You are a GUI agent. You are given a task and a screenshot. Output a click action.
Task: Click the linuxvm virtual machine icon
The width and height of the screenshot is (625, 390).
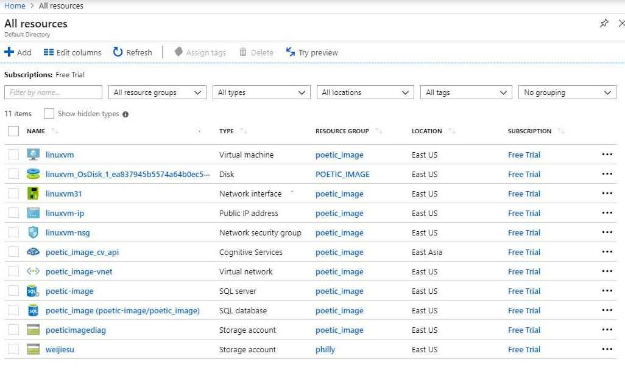33,155
